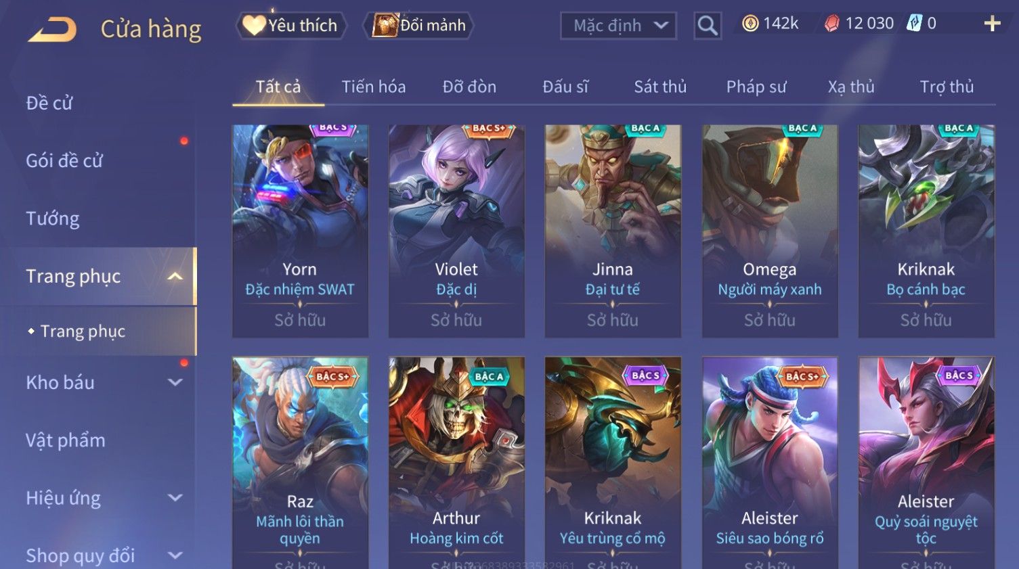The width and height of the screenshot is (1019, 569).
Task: Open the magnifier search icon
Action: tap(708, 26)
